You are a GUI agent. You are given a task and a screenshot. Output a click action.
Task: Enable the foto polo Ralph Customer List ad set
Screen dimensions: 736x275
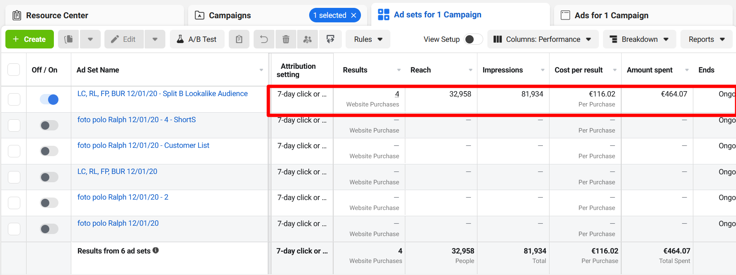tap(49, 151)
